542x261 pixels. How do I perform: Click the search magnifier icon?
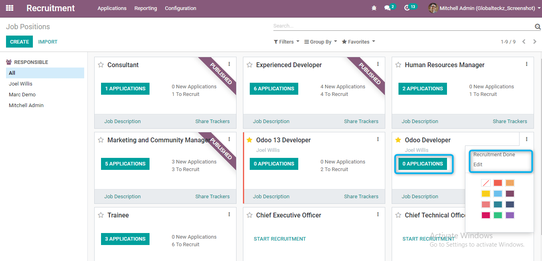537,26
